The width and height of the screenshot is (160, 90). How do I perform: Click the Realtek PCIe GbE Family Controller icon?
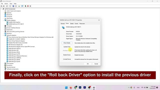tap(7, 43)
